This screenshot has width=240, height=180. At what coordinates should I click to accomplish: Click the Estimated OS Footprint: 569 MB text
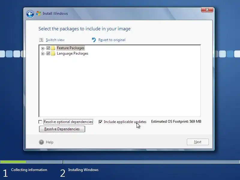point(176,121)
